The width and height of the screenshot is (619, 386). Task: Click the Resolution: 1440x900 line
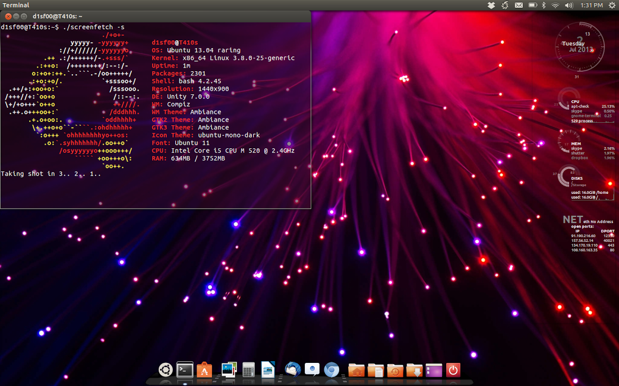click(x=190, y=88)
